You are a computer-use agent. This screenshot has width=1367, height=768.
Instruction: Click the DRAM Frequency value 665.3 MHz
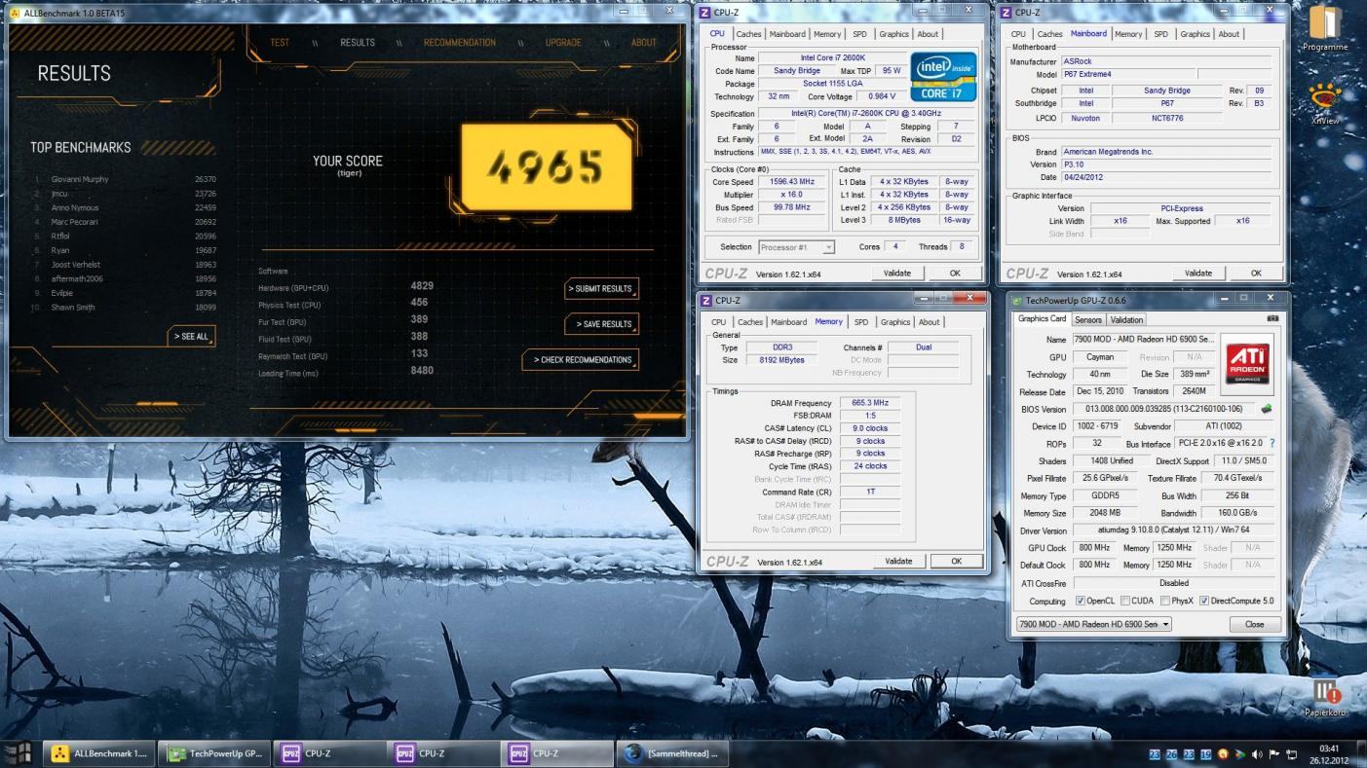coord(870,403)
